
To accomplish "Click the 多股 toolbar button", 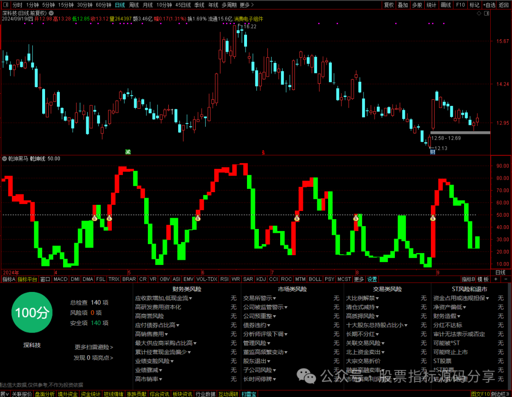I will coord(417,5).
